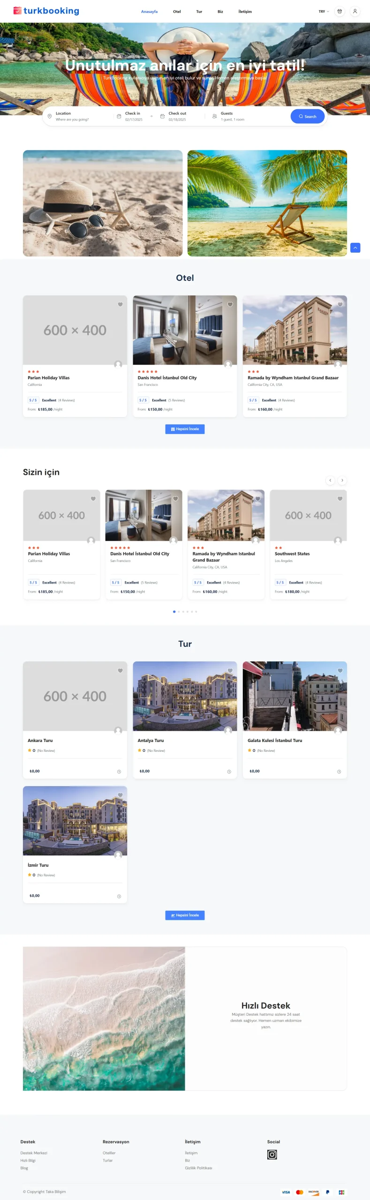Favorite Danis Hotel in Otel section
The height and width of the screenshot is (1200, 370).
[230, 304]
